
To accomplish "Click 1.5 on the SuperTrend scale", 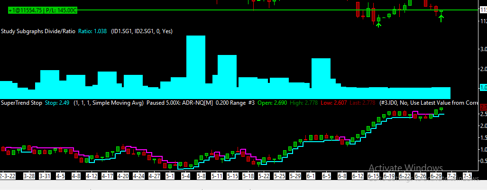I will point(484,137).
